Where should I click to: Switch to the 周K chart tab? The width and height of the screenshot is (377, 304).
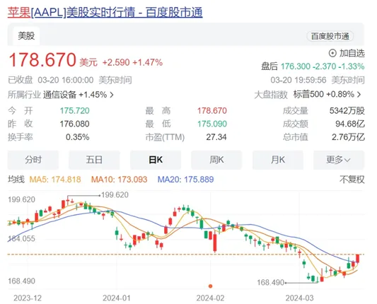[x=216, y=160]
